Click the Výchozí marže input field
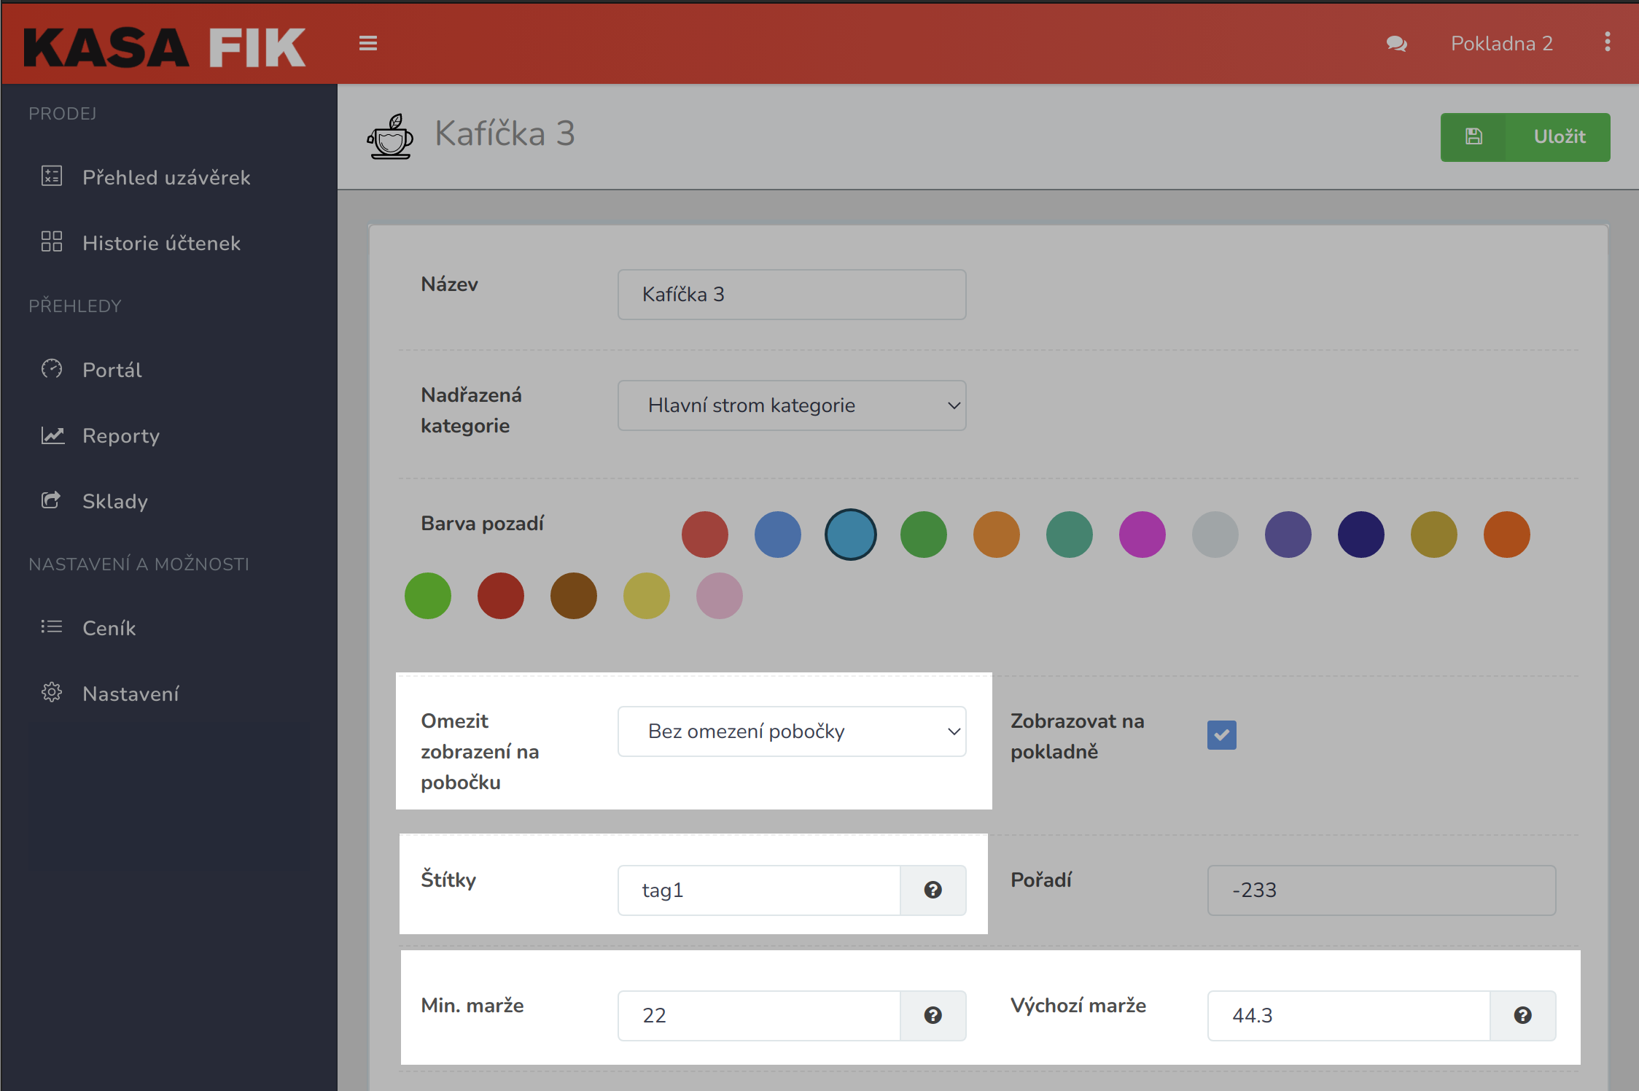 pos(1349,1016)
